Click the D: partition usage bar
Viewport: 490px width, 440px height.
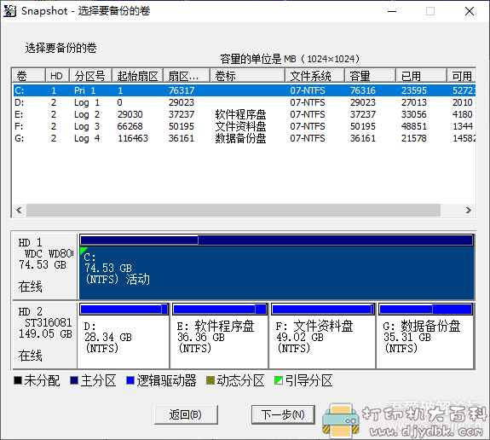pyautogui.click(x=124, y=310)
